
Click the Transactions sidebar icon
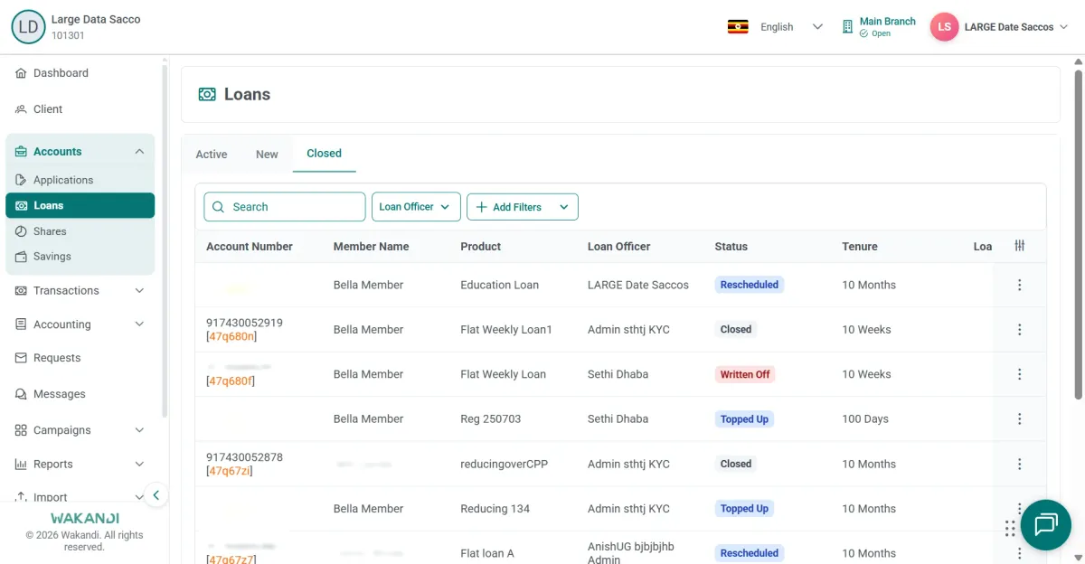(21, 291)
